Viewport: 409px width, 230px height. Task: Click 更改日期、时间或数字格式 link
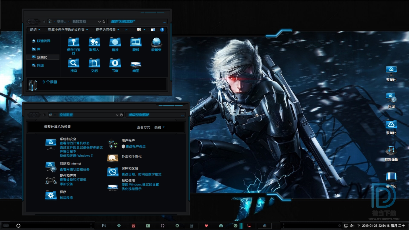pyautogui.click(x=142, y=174)
